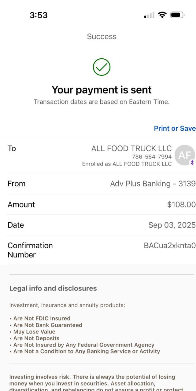Tap the Eastern Time transaction note

(x=102, y=102)
